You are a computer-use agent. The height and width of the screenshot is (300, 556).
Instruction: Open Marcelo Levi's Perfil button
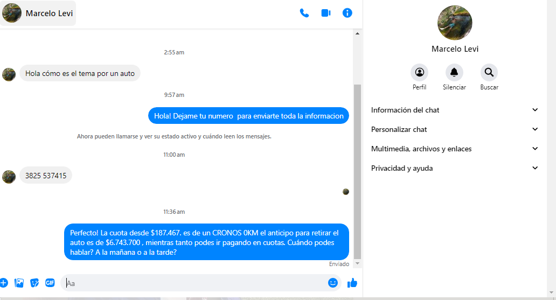(419, 73)
